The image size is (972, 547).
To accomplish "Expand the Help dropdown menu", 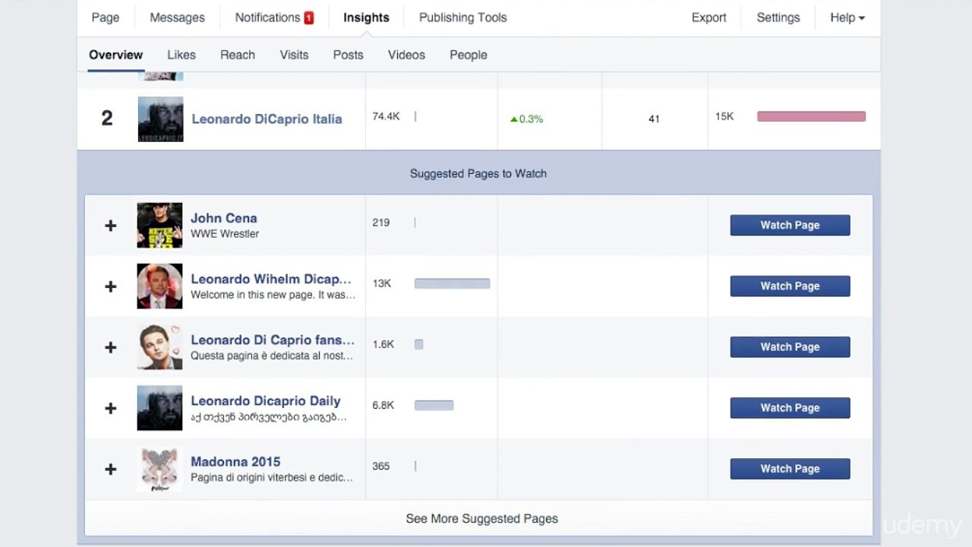I will [x=847, y=17].
